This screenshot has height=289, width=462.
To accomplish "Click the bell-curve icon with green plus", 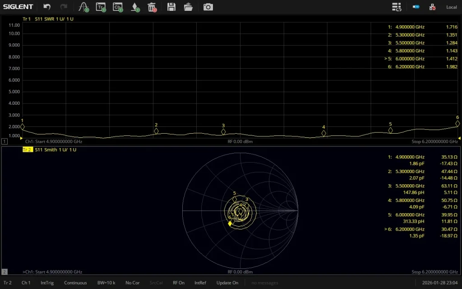I will (x=83, y=7).
